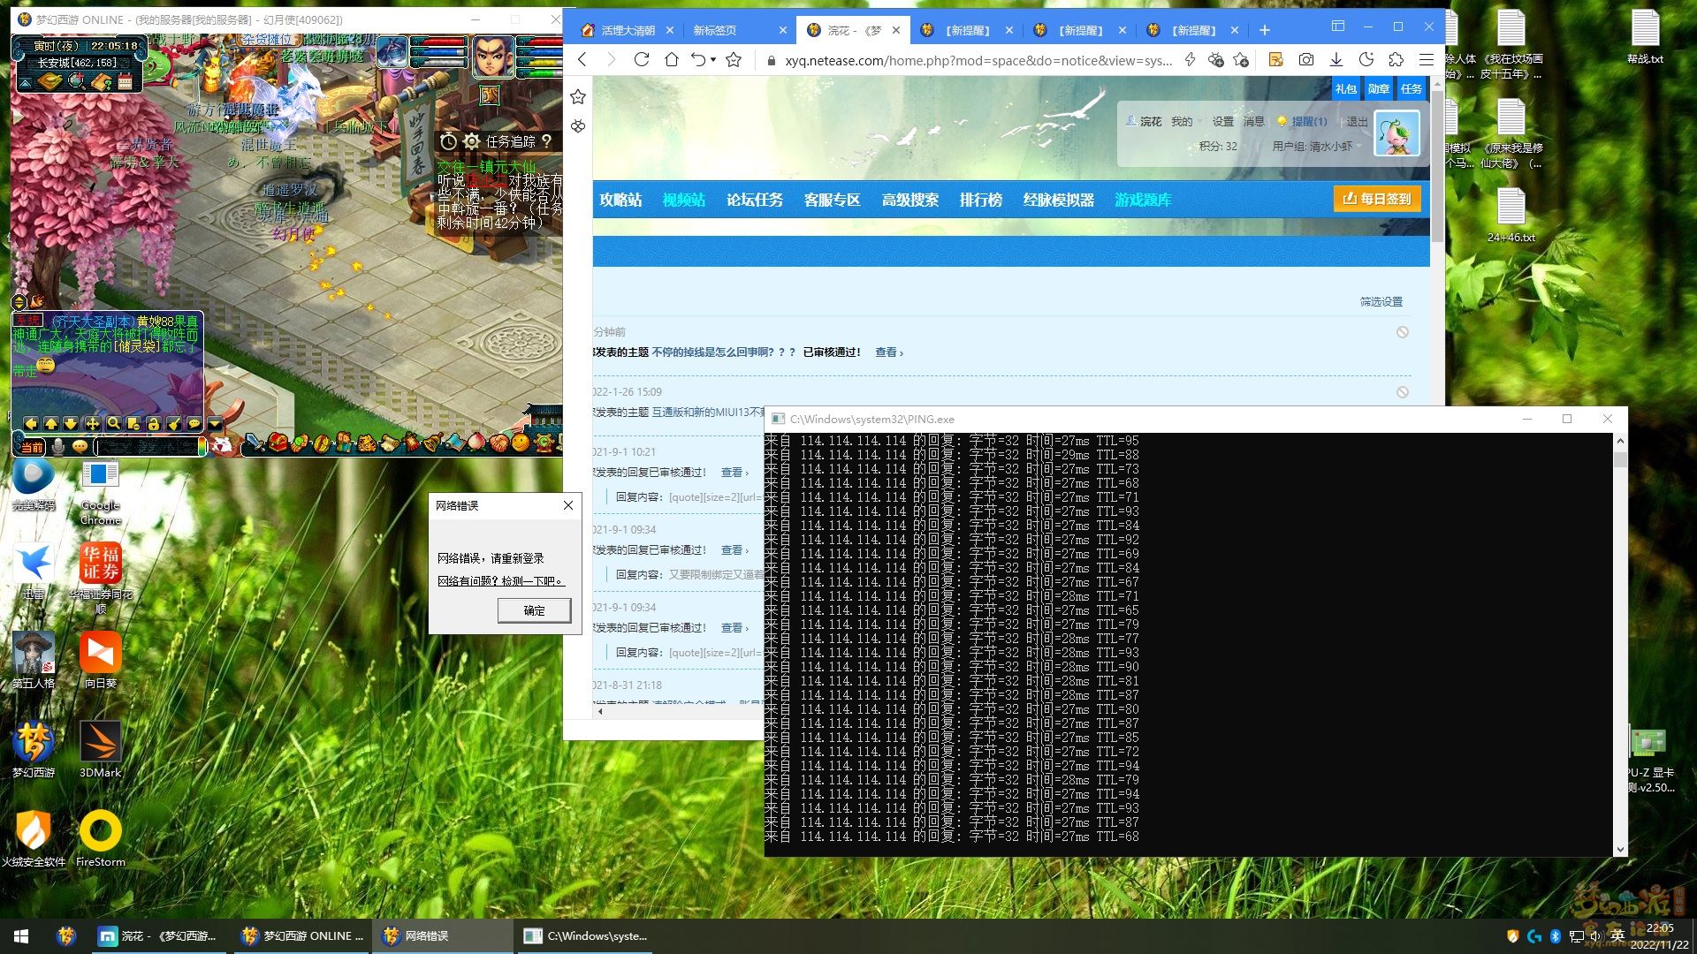1697x954 pixels.
Task: Open the 高级搜索 navigation item
Action: 910,200
